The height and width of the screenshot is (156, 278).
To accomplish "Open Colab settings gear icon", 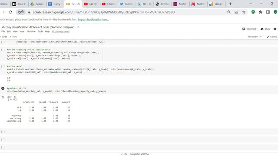I will pos(275,29).
